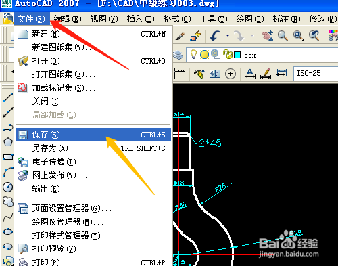This screenshot has height=266, width=338.
Task: Click the Block Editor lightning icon
Action: pos(195,36)
